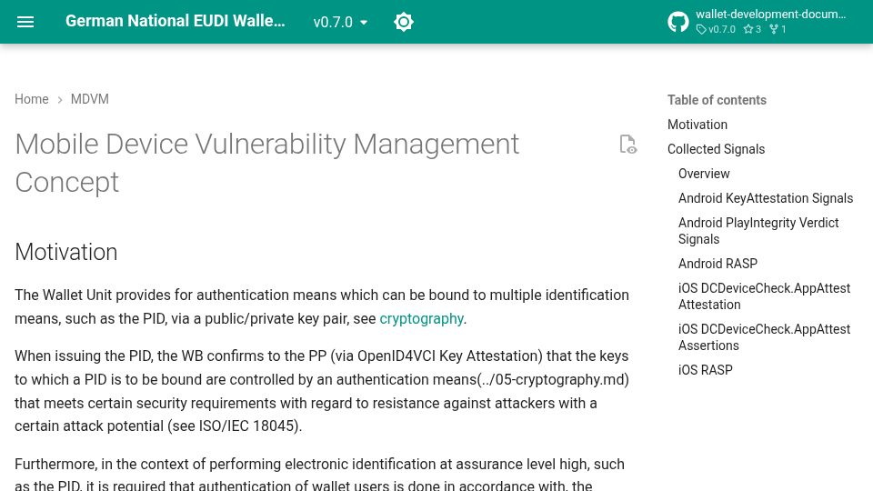Go to Home breadcrumb
This screenshot has height=491, width=873.
pos(32,99)
